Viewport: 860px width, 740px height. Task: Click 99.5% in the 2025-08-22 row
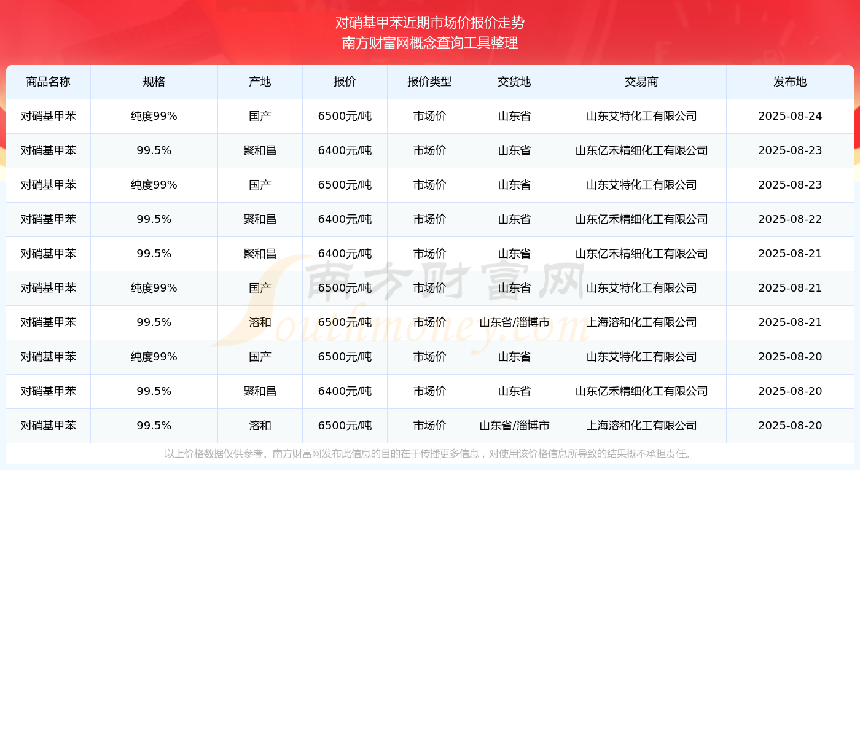pyautogui.click(x=154, y=219)
